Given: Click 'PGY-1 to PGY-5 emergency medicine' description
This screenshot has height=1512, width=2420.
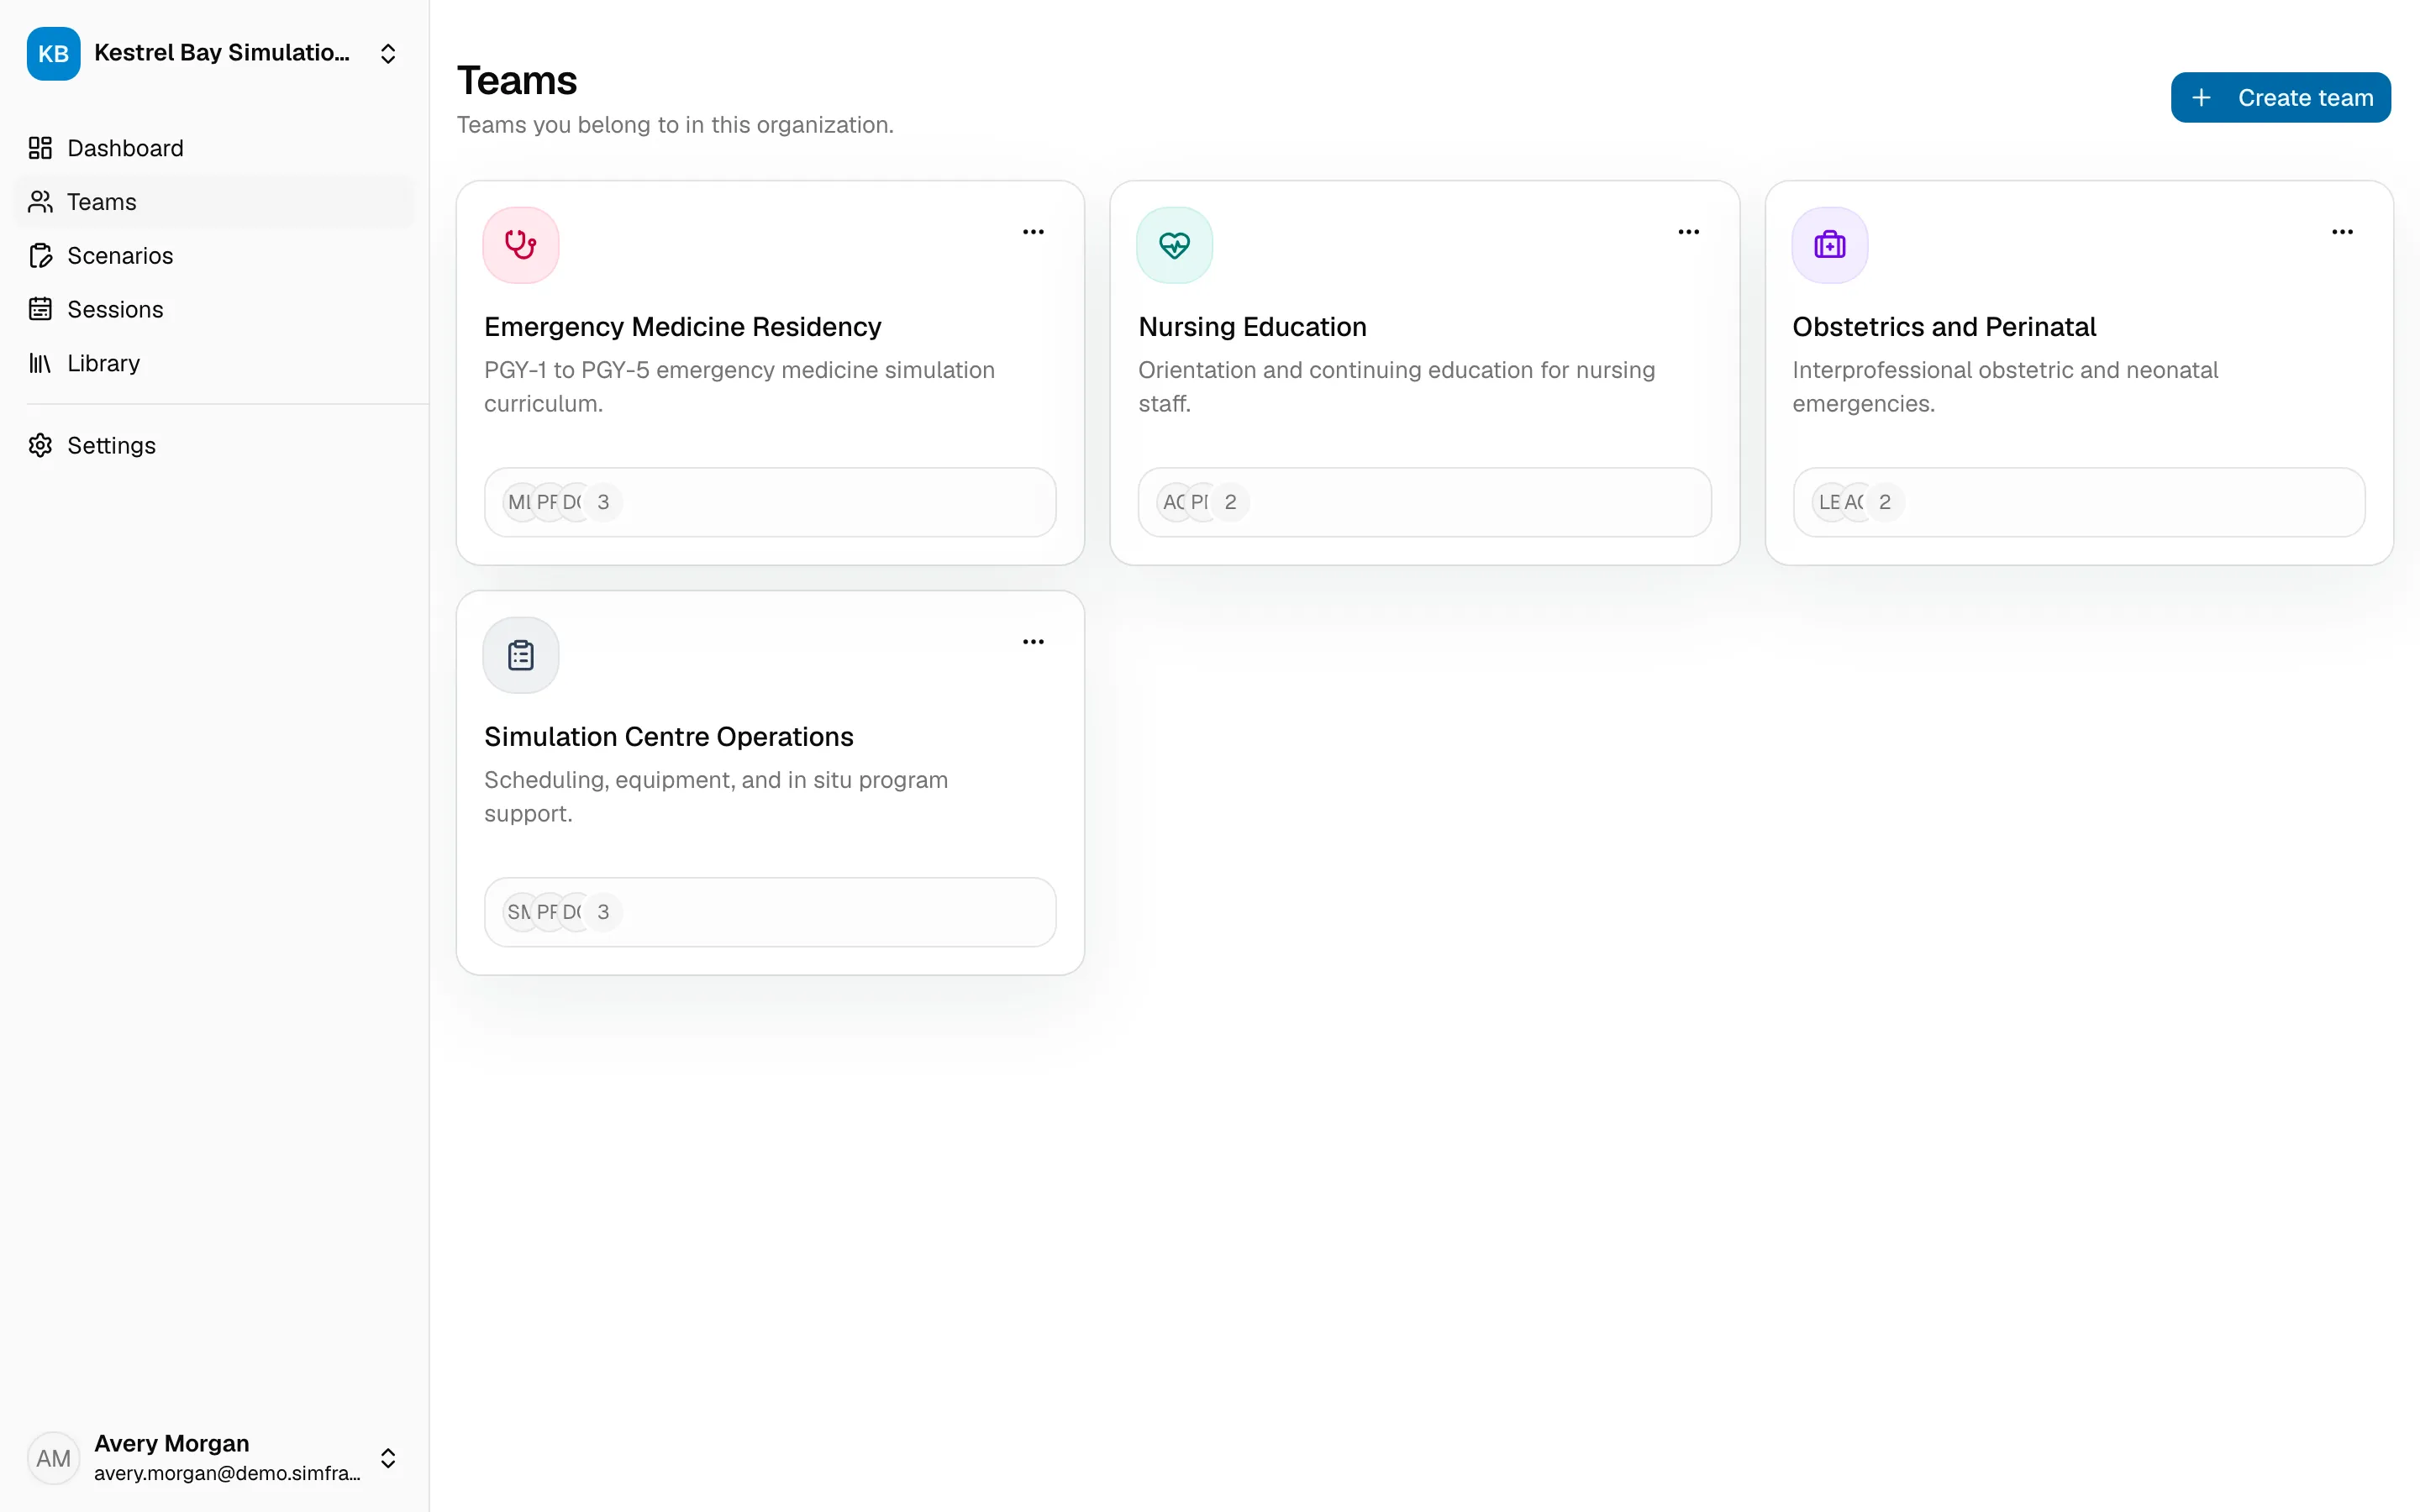Looking at the screenshot, I should tap(739, 386).
